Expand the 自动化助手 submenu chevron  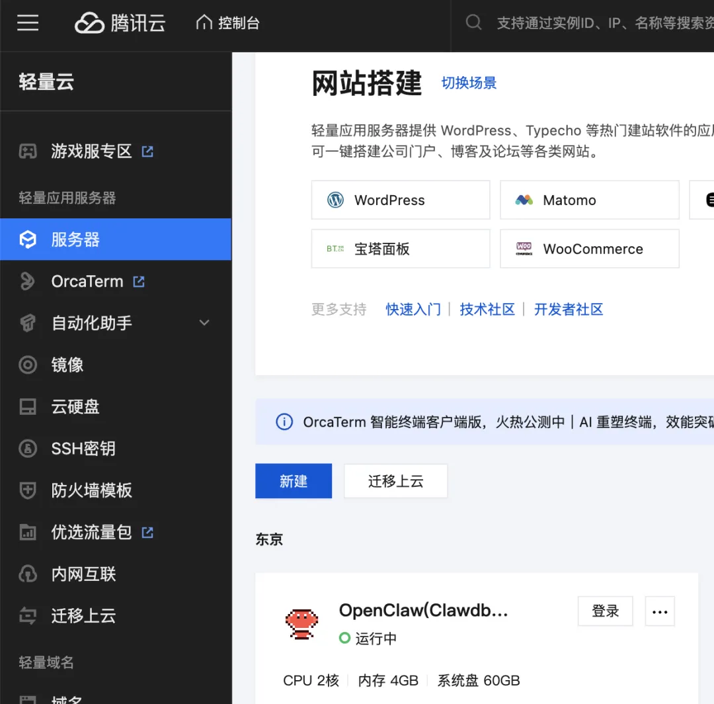(204, 323)
